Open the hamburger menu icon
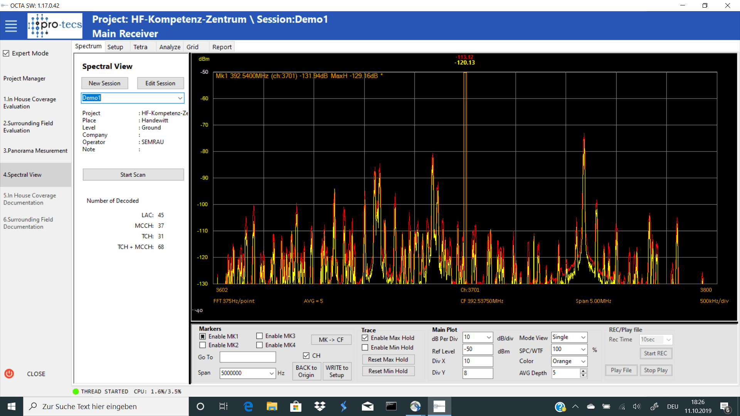The width and height of the screenshot is (740, 416). point(11,26)
